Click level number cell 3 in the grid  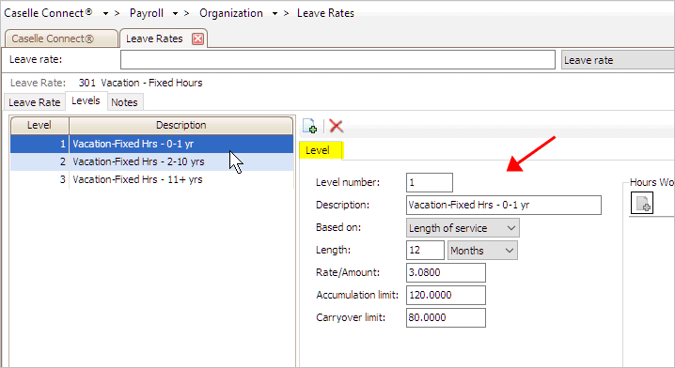click(x=39, y=179)
